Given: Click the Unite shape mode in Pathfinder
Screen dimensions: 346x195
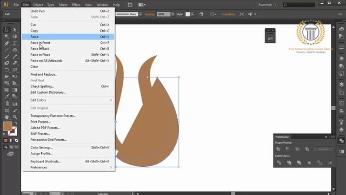Looking at the screenshot, I should click(x=278, y=149).
